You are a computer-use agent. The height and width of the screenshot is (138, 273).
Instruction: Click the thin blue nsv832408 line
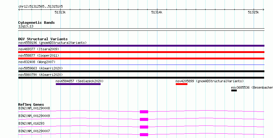(x=141, y=65)
